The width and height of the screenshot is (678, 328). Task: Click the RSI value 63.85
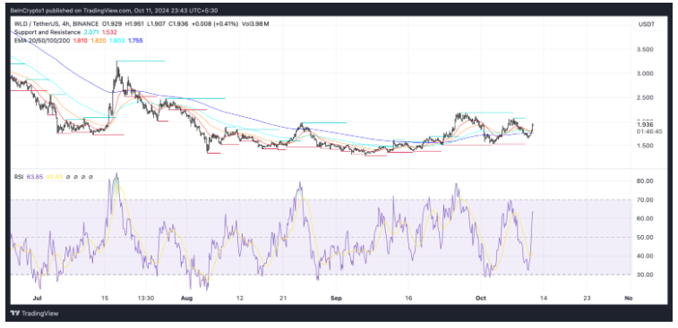(35, 177)
